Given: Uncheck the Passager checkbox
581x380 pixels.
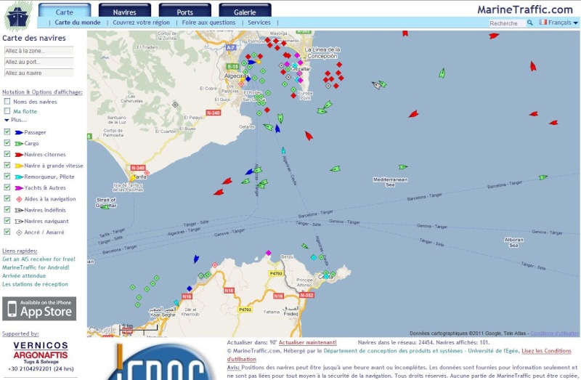Looking at the screenshot, I should (x=7, y=132).
